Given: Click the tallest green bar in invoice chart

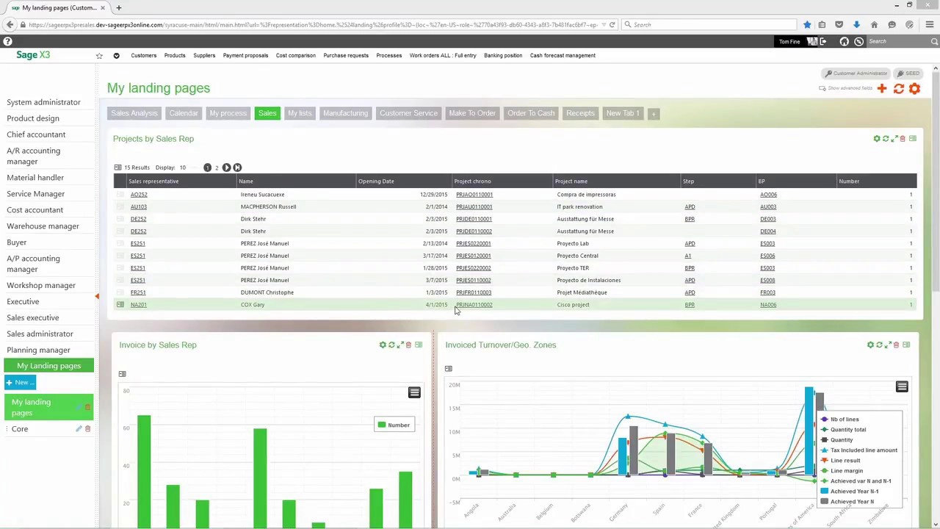Looking at the screenshot, I should click(143, 472).
